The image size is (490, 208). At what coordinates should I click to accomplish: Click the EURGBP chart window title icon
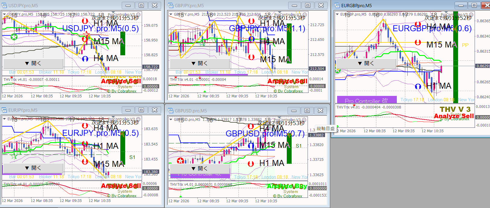click(337, 5)
